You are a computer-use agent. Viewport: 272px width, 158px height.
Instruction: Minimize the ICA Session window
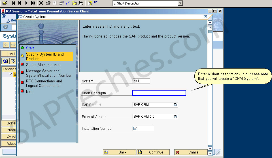(x=210, y=11)
